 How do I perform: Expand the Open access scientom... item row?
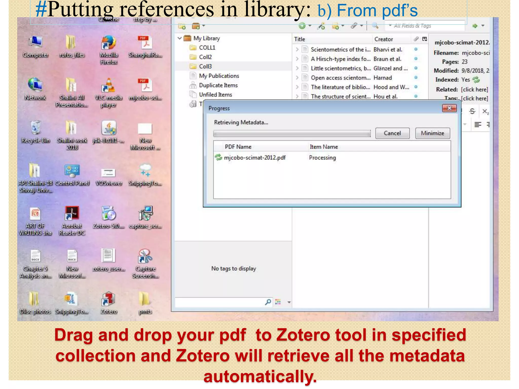point(297,77)
